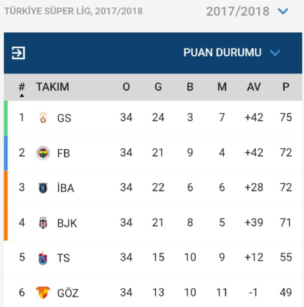Select the Başakşehir club crest

coord(43,187)
